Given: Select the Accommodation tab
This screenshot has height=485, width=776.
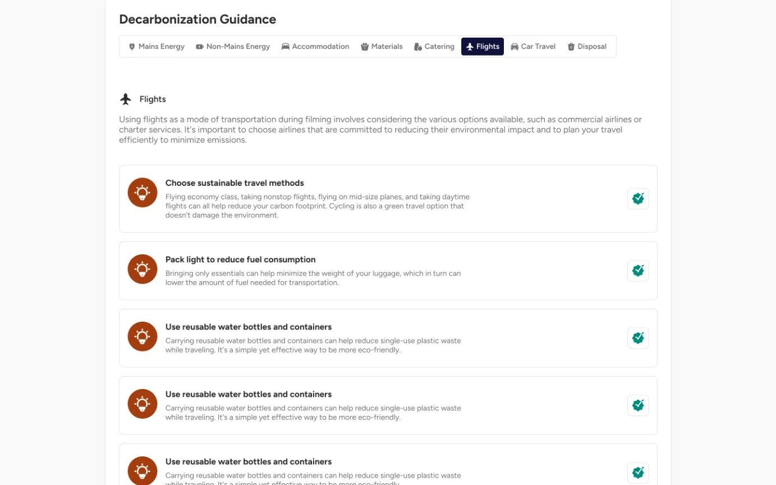Looking at the screenshot, I should 315,47.
